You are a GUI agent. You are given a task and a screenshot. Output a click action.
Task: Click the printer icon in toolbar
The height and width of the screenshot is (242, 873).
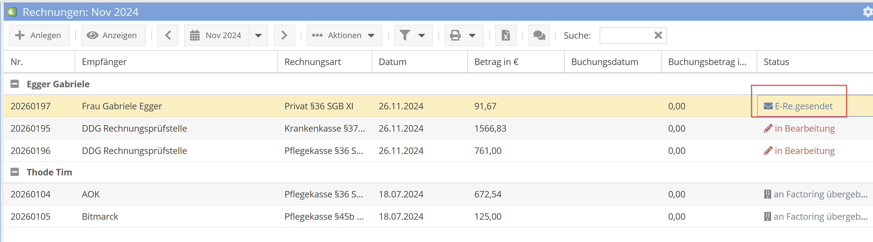click(455, 35)
